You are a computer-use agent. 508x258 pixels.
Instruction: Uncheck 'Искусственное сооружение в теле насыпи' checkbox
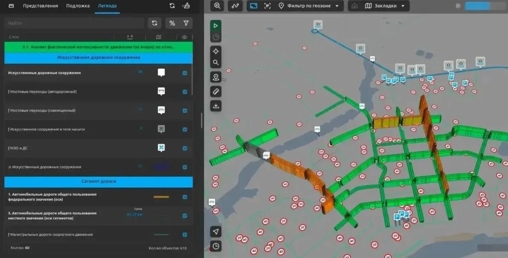[185, 129]
